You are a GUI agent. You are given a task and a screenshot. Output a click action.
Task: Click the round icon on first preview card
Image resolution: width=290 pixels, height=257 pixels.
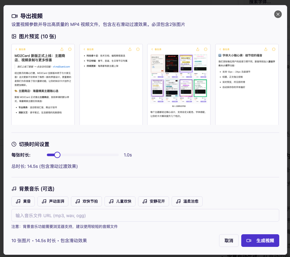tap(70, 49)
